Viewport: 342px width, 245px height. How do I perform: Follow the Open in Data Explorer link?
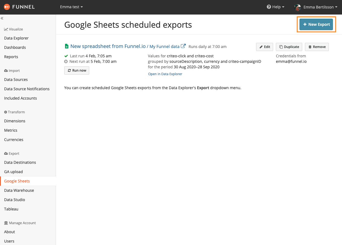pos(165,74)
